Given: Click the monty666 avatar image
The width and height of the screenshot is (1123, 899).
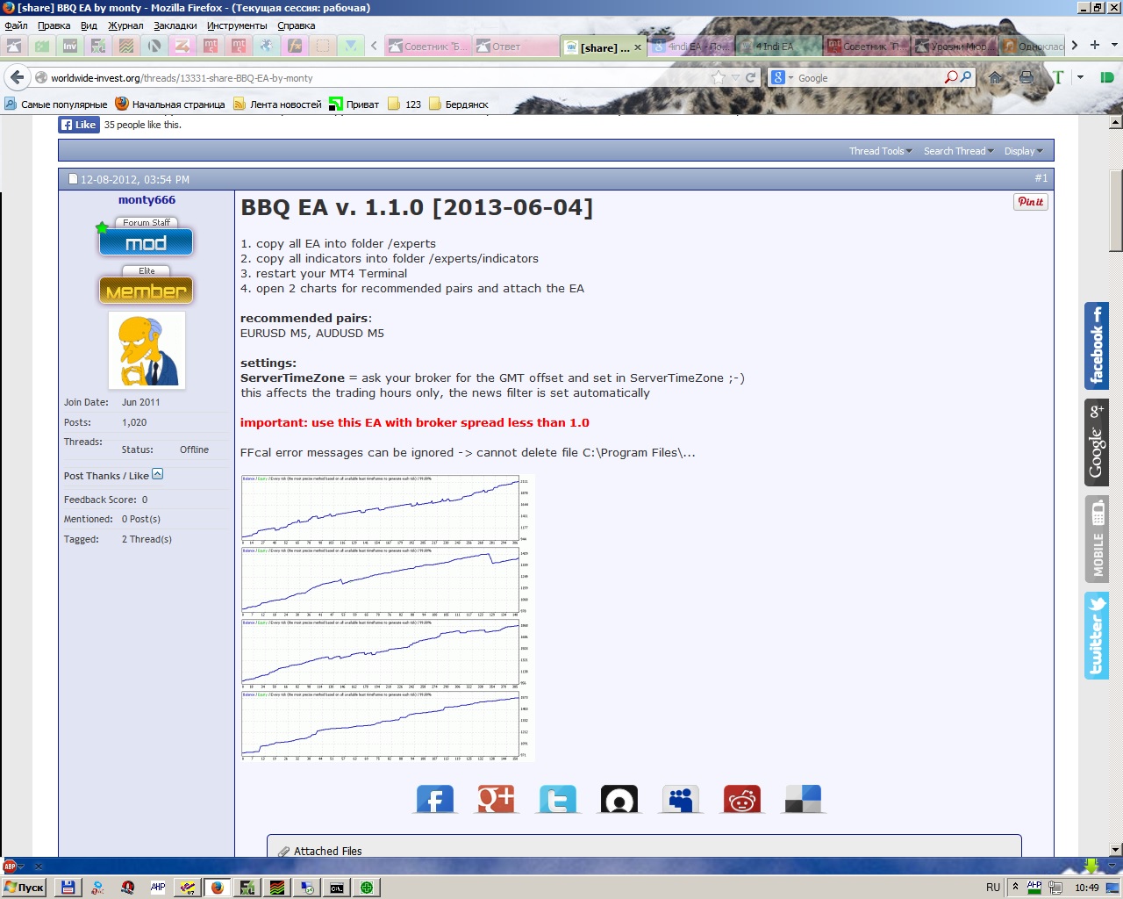Looking at the screenshot, I should click(x=147, y=350).
